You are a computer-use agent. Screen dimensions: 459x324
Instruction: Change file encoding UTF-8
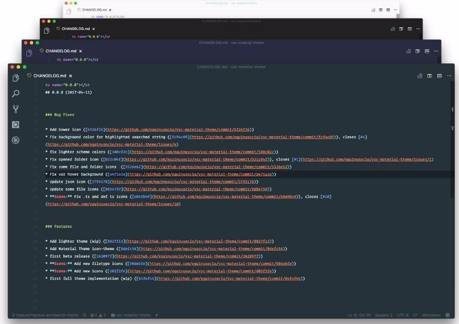[x=402, y=315]
